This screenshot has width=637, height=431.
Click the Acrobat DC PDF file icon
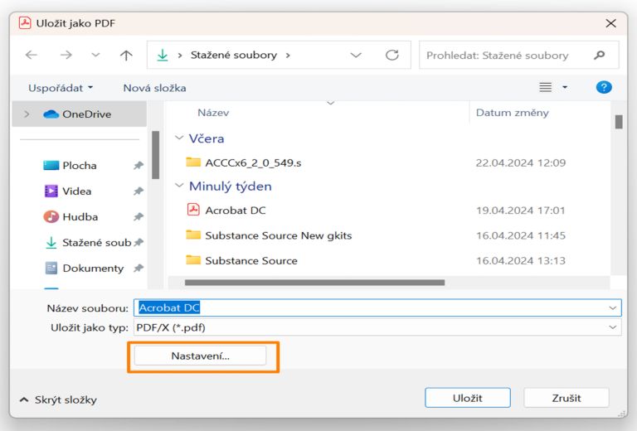(193, 210)
